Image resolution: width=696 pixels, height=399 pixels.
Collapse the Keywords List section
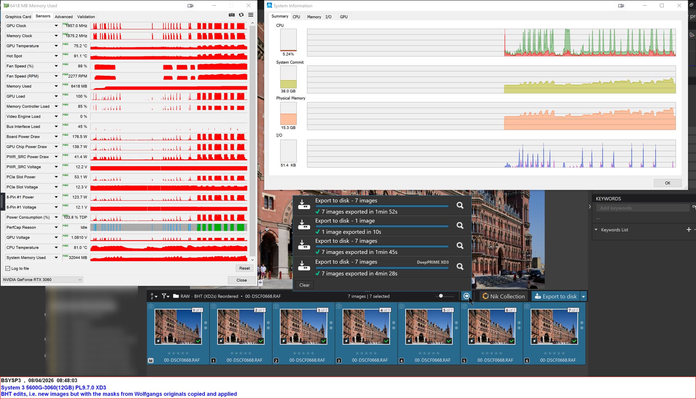coord(596,230)
